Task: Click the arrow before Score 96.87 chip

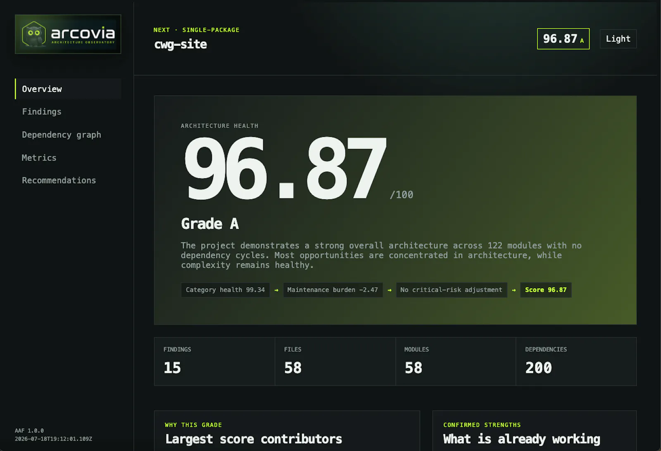Action: (x=514, y=290)
